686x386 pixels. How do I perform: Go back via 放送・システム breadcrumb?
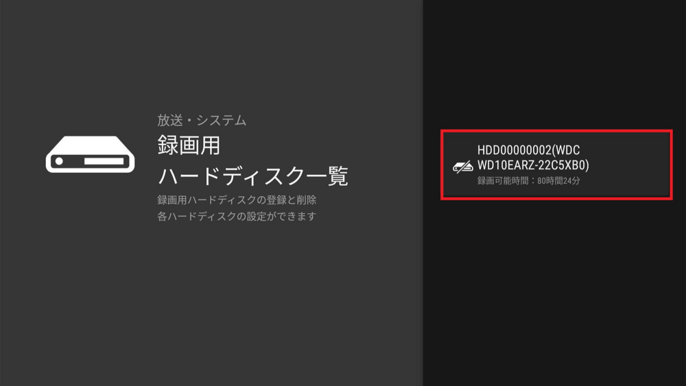202,120
